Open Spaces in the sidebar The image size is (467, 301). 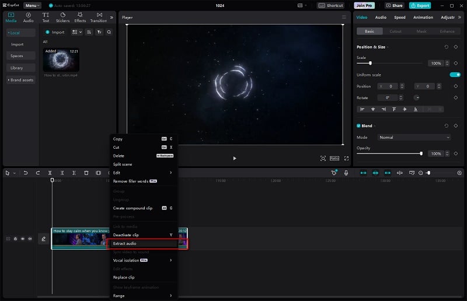pyautogui.click(x=20, y=55)
